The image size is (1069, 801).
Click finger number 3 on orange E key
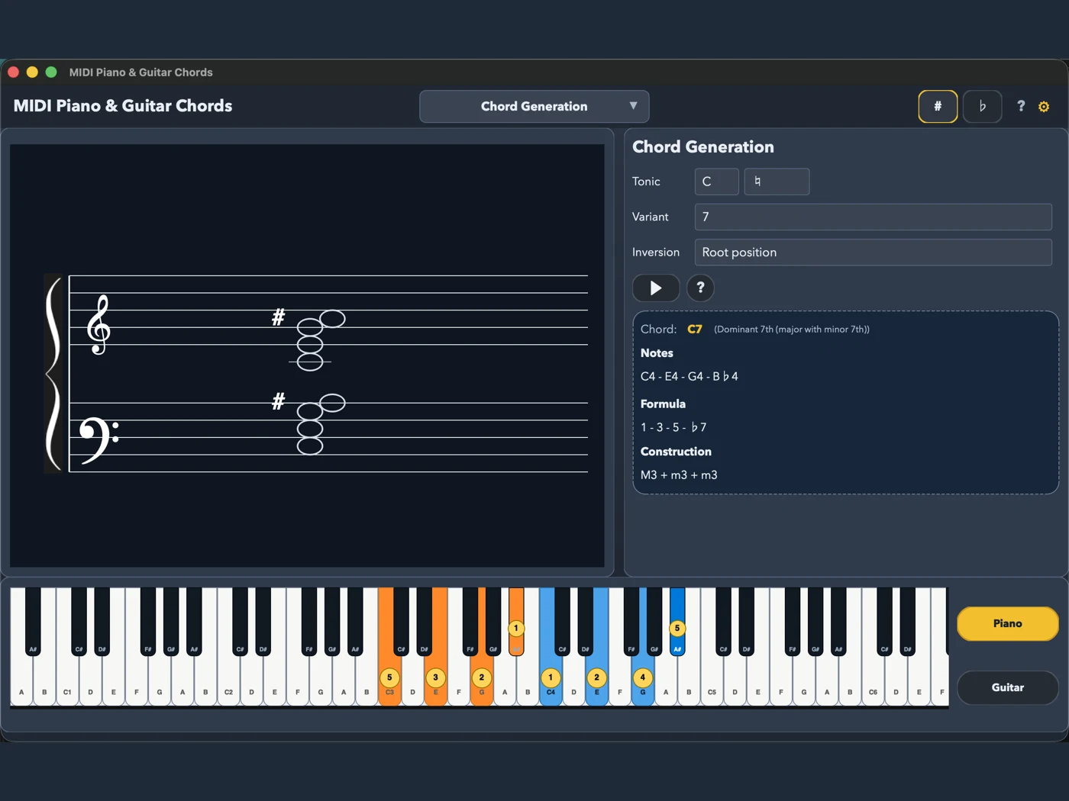coord(436,677)
